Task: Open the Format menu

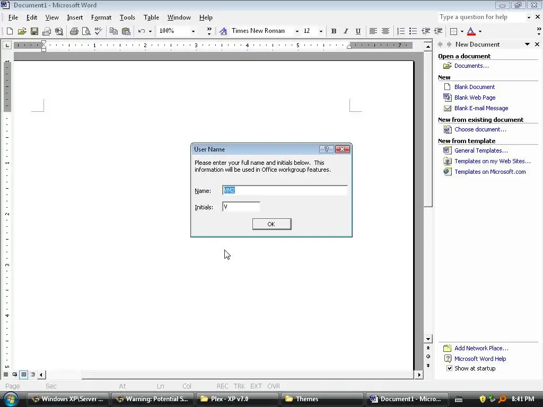Action: coord(101,17)
